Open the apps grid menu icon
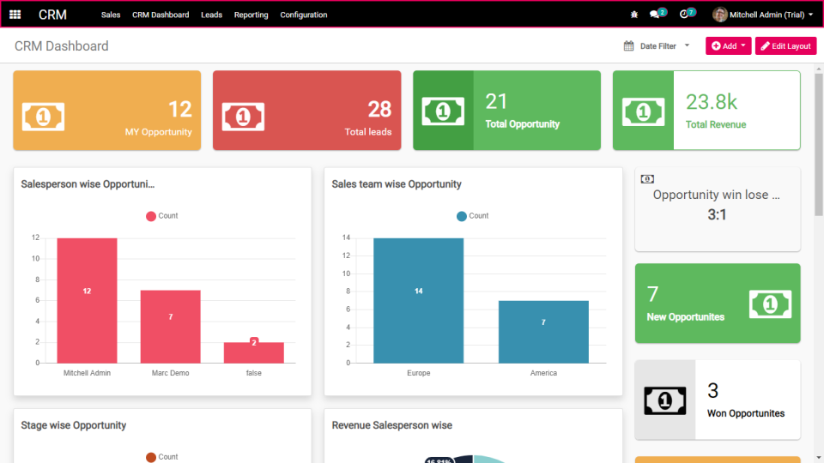The width and height of the screenshot is (824, 463). tap(15, 15)
